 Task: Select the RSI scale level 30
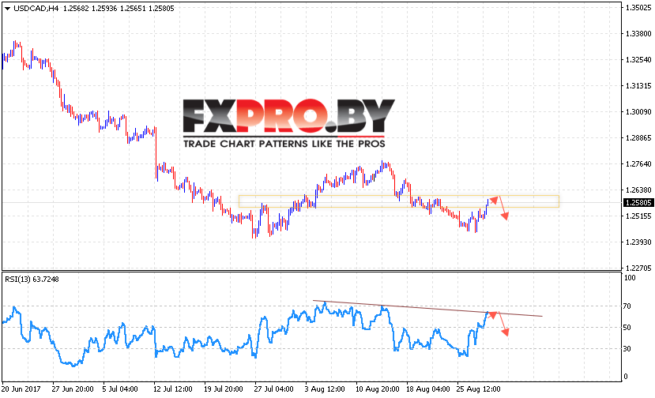click(627, 348)
